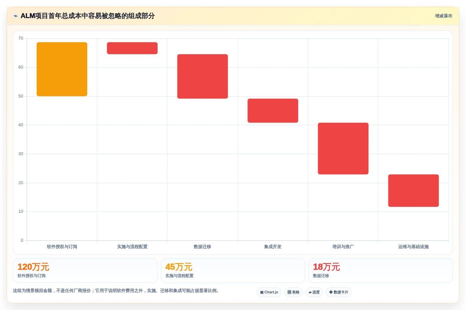This screenshot has height=310, width=466.
Task: Click the lightning icon beside the title
Action: point(15,16)
